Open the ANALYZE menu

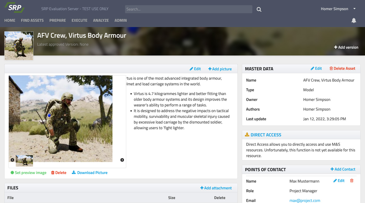pos(101,21)
